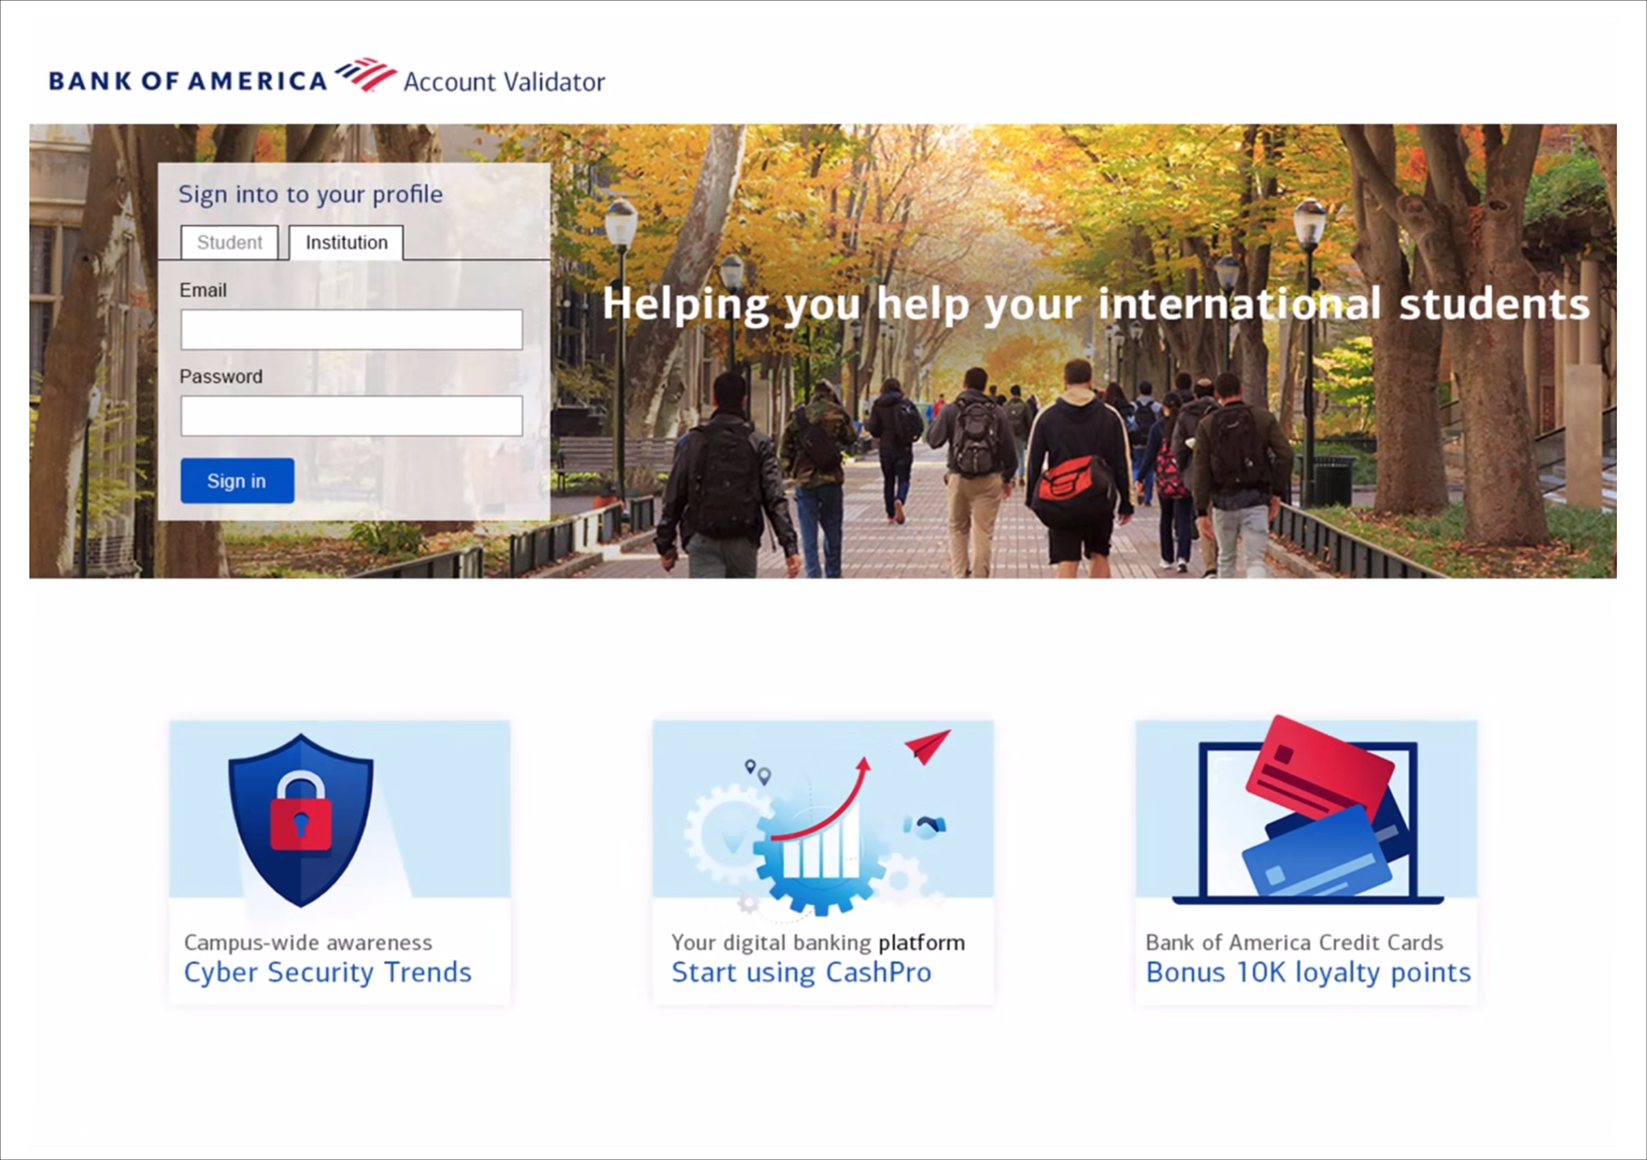
Task: Click the map pin icons above the gear
Action: click(x=757, y=771)
